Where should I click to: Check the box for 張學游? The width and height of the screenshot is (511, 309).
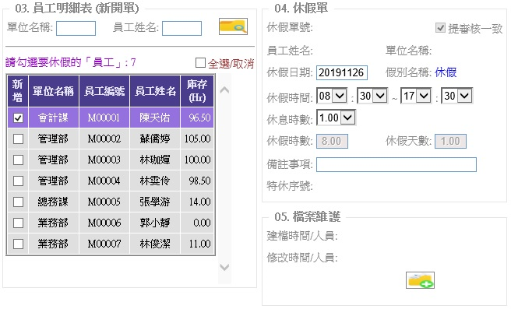tap(18, 202)
